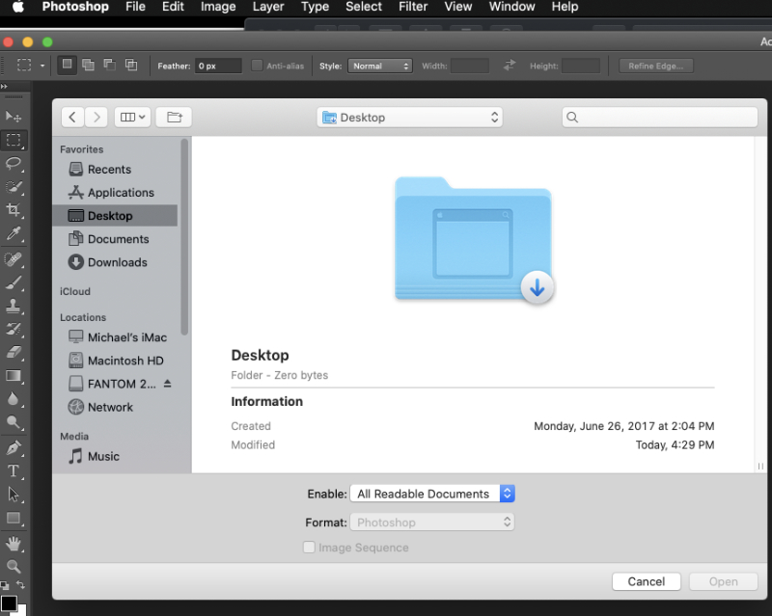Open the Apple menu

pos(18,7)
